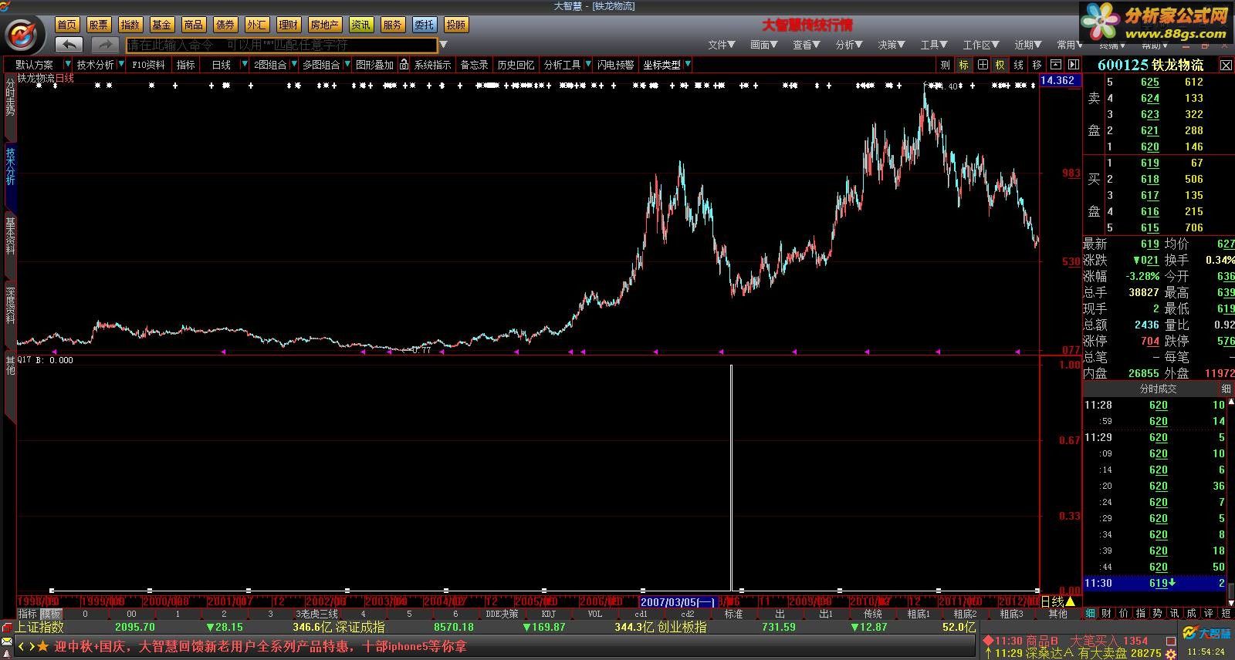
Task: Expand the 分析工具 dropdown arrow
Action: click(588, 65)
